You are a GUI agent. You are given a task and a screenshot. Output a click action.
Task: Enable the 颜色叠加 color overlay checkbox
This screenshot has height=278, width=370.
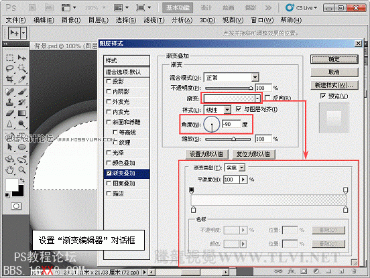(x=109, y=163)
